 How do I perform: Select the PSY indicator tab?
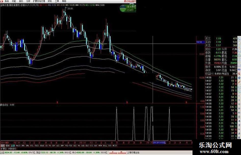click(110, 146)
